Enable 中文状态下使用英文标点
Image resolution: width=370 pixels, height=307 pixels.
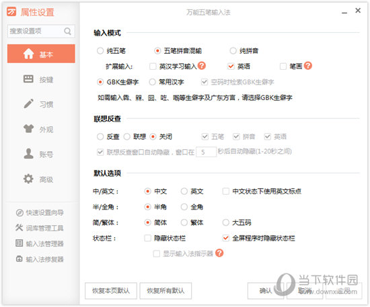226,191
